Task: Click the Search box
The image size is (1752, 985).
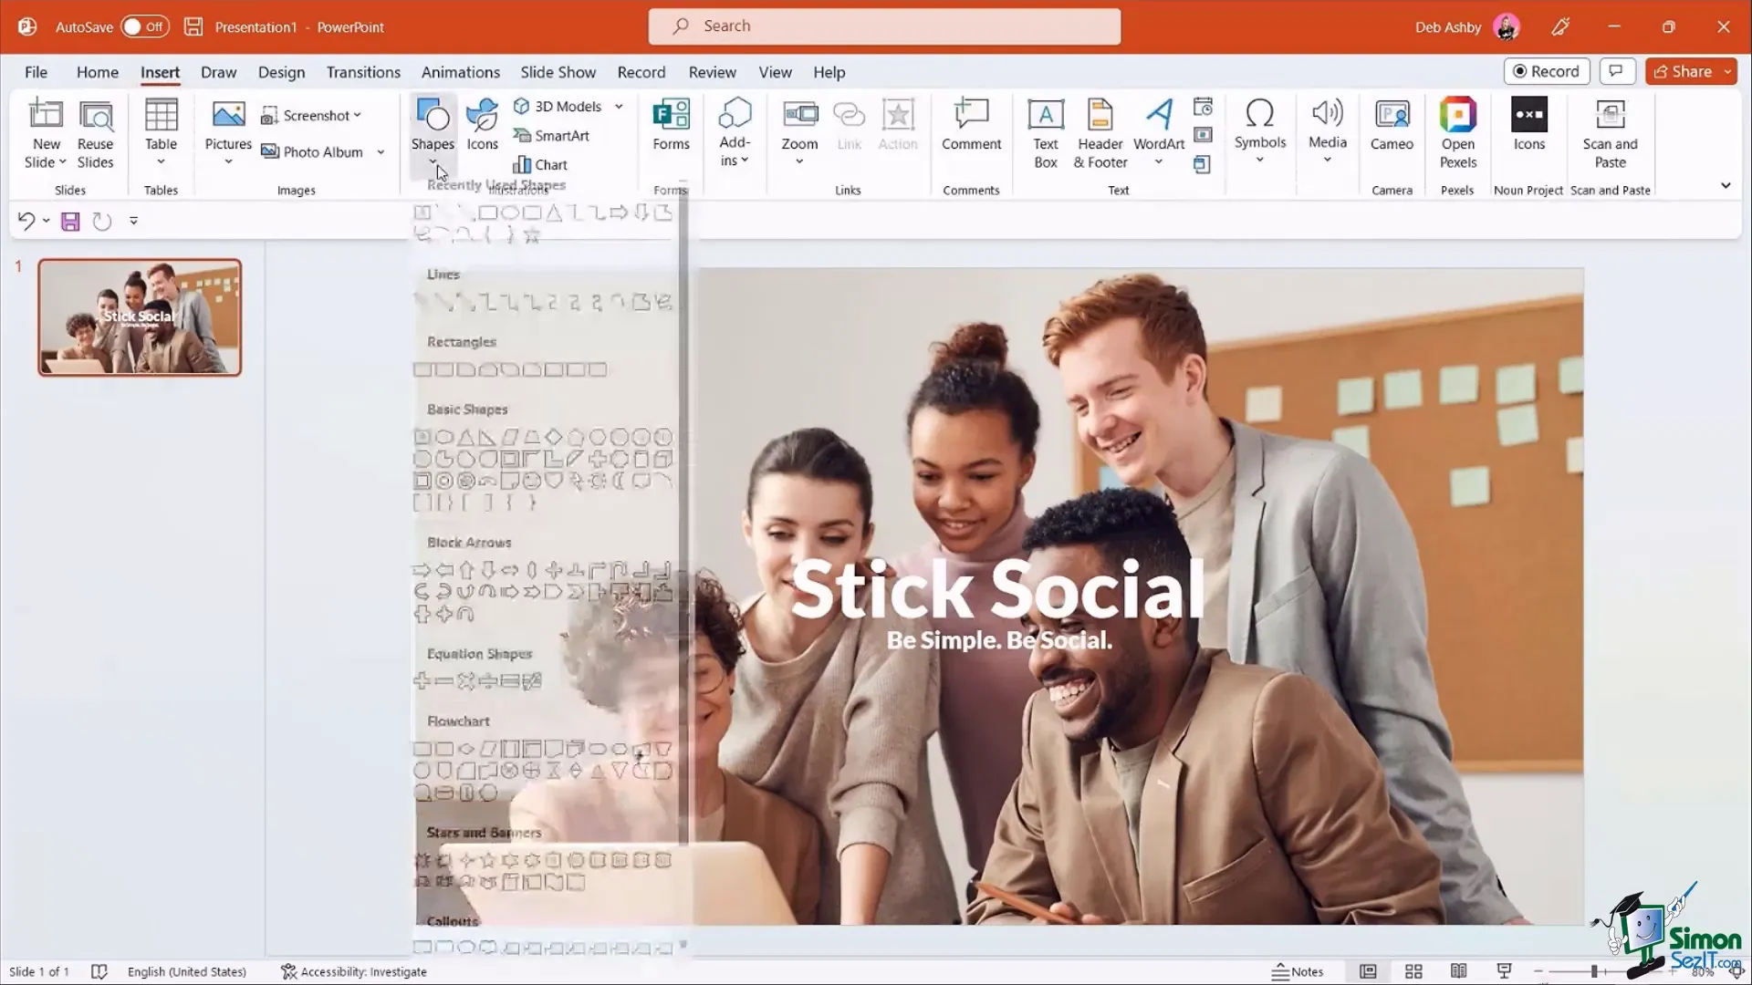Action: [x=884, y=26]
